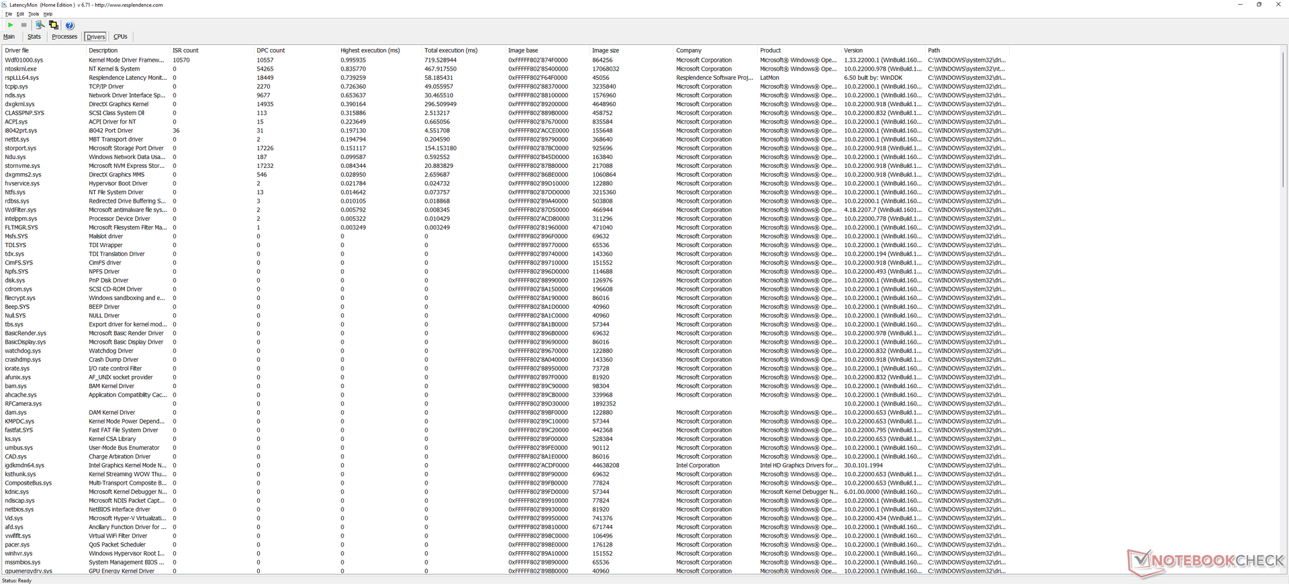Image resolution: width=1289 pixels, height=584 pixels.
Task: Click the grey stop monitoring icon
Action: (x=23, y=25)
